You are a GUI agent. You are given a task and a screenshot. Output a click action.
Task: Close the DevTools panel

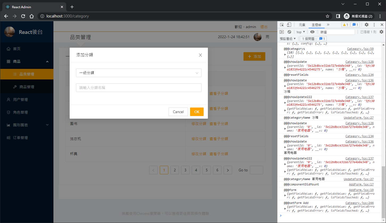[382, 25]
